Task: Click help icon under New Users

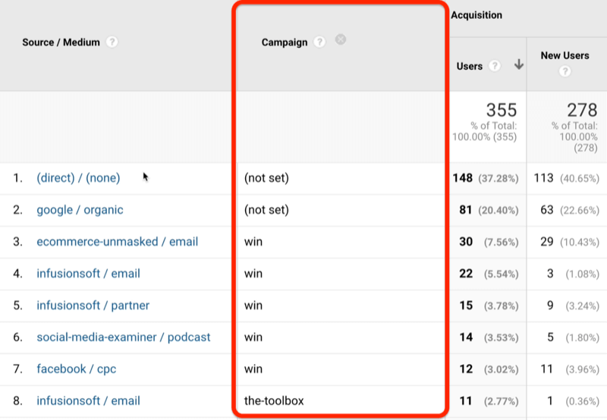Action: coord(565,71)
